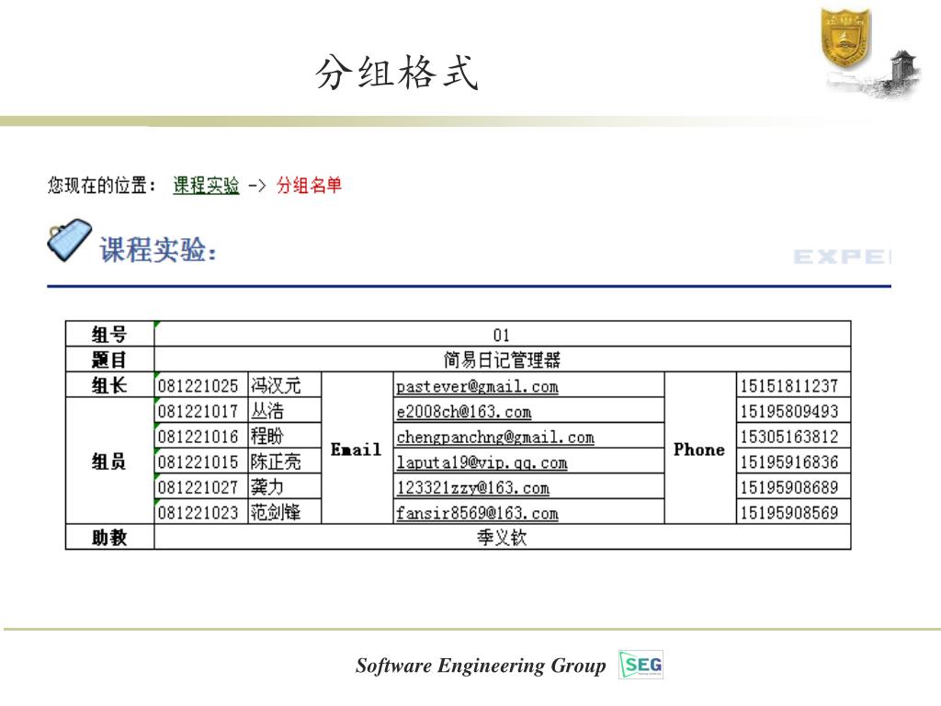
Task: Open email link fansir8569@163.com
Action: point(477,512)
